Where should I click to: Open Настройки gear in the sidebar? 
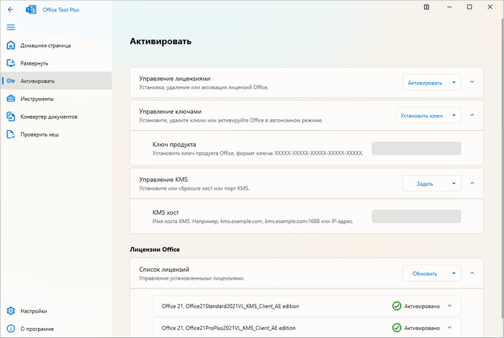pos(33,311)
